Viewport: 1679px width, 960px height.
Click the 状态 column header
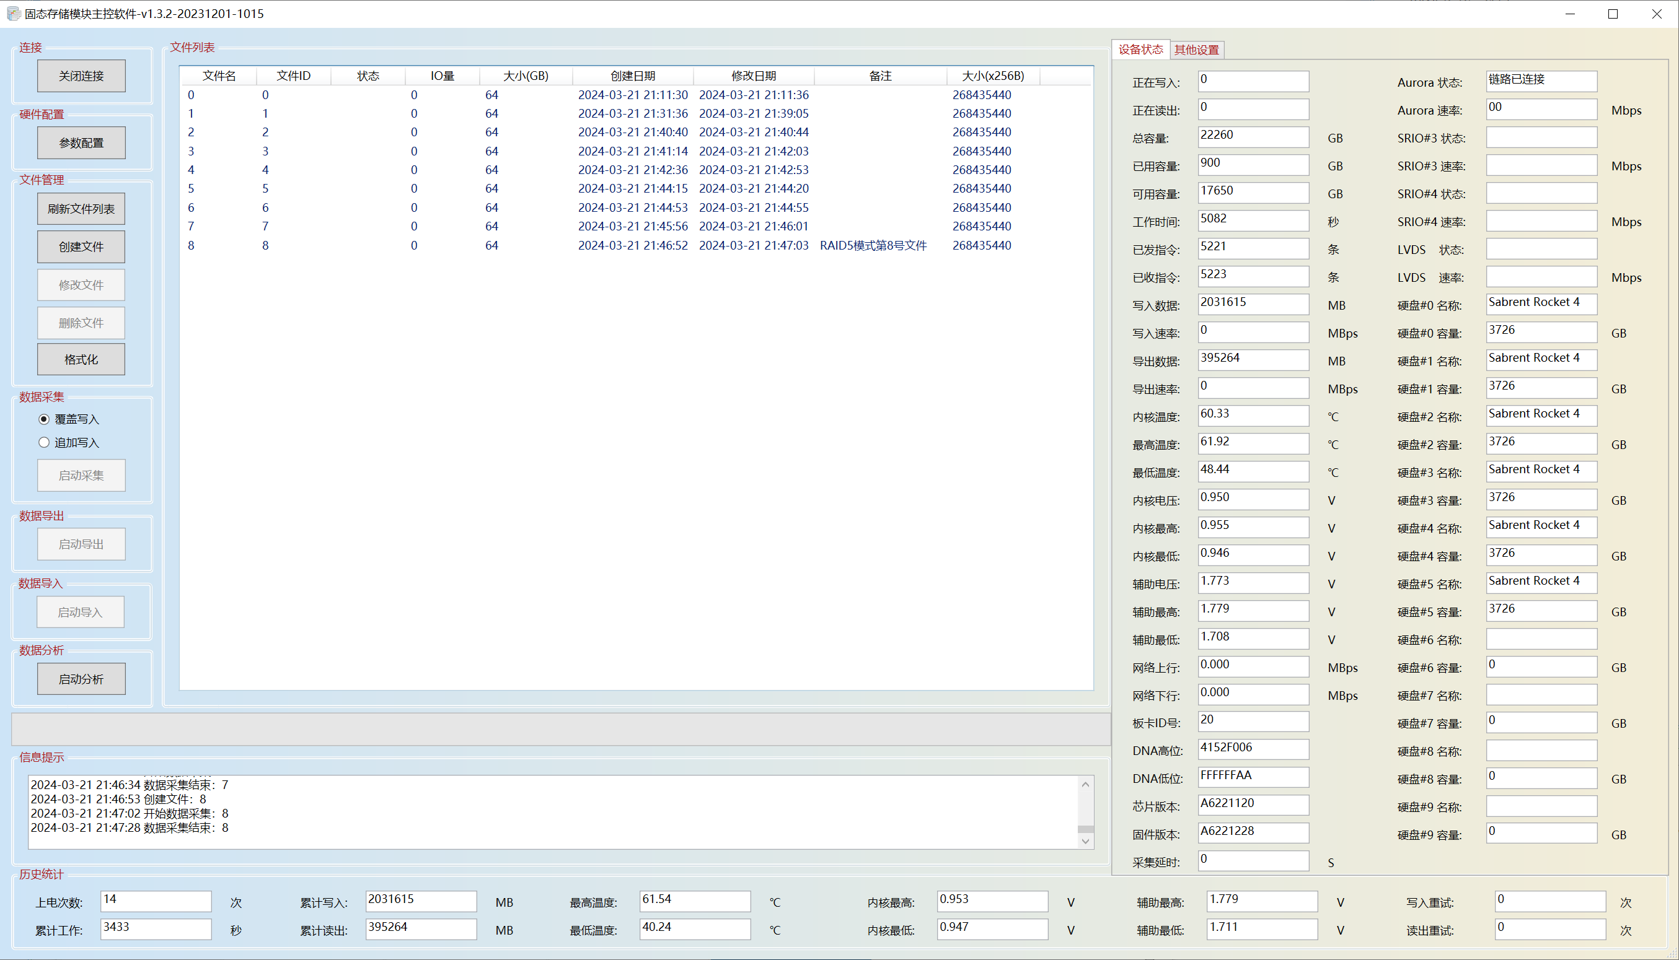(x=368, y=76)
